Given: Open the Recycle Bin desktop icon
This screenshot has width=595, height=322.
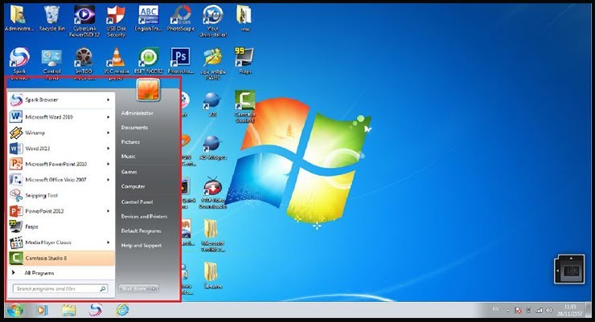Looking at the screenshot, I should pos(52,16).
